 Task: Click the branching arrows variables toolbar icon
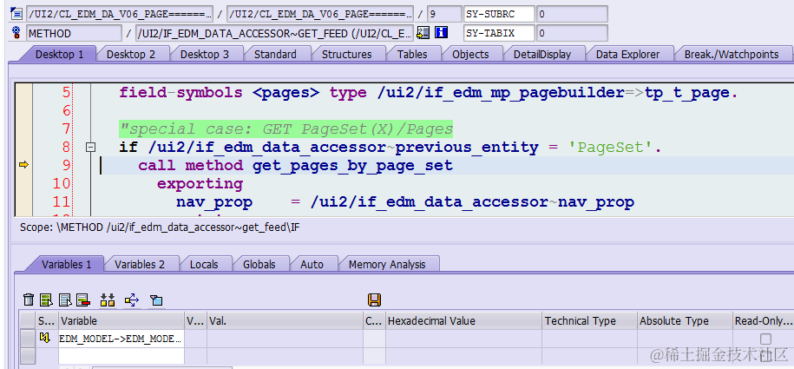132,300
